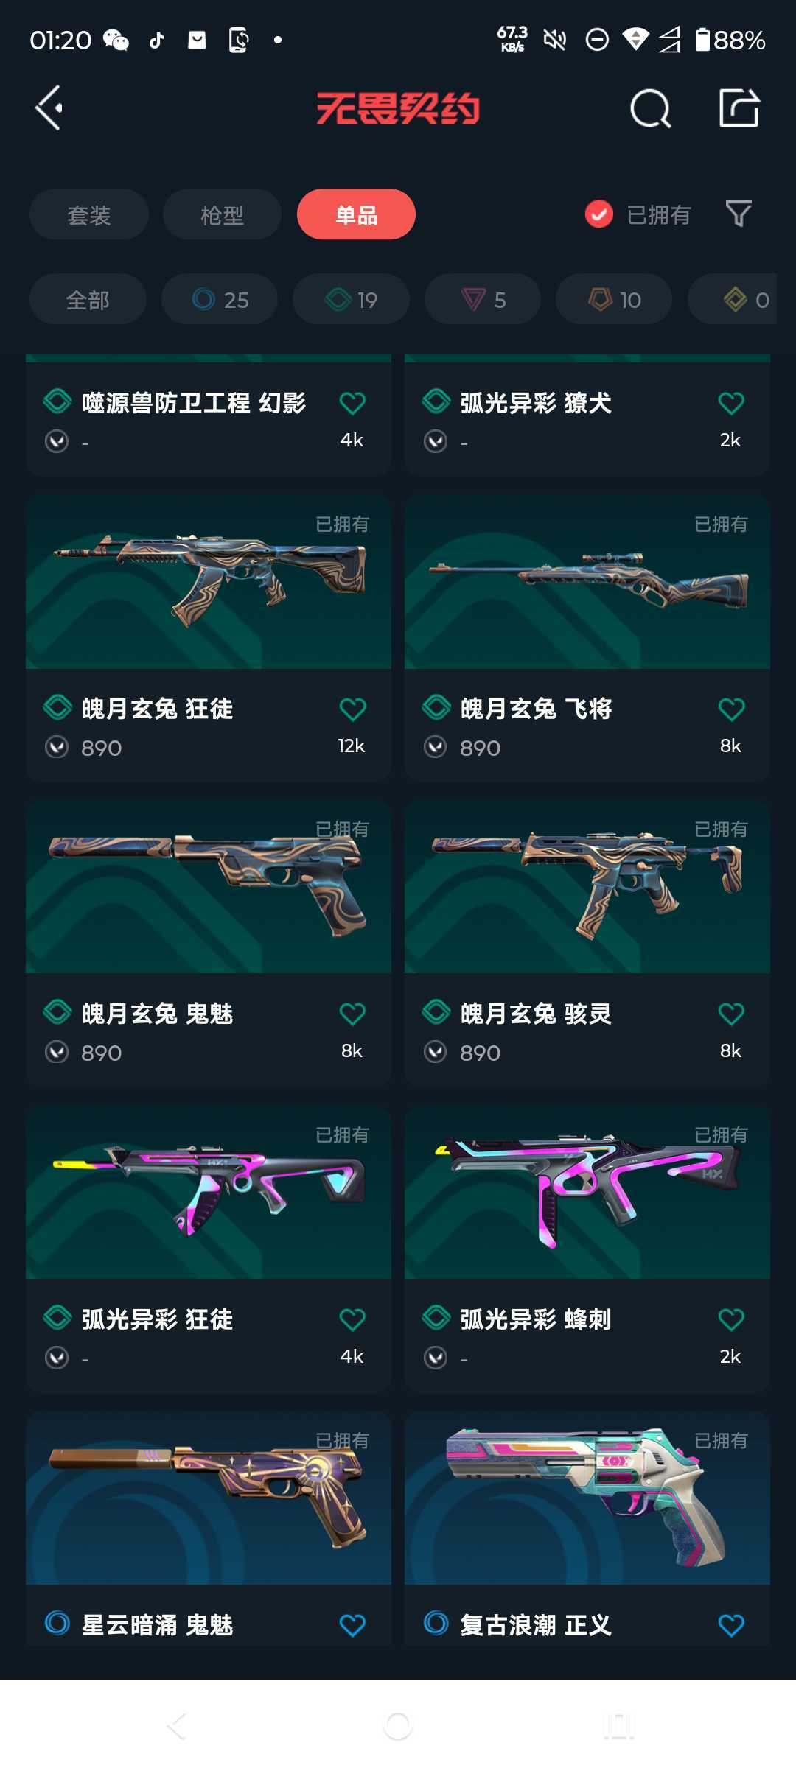The height and width of the screenshot is (1768, 796).
Task: Select the 全部 filter chip
Action: pyautogui.click(x=88, y=299)
